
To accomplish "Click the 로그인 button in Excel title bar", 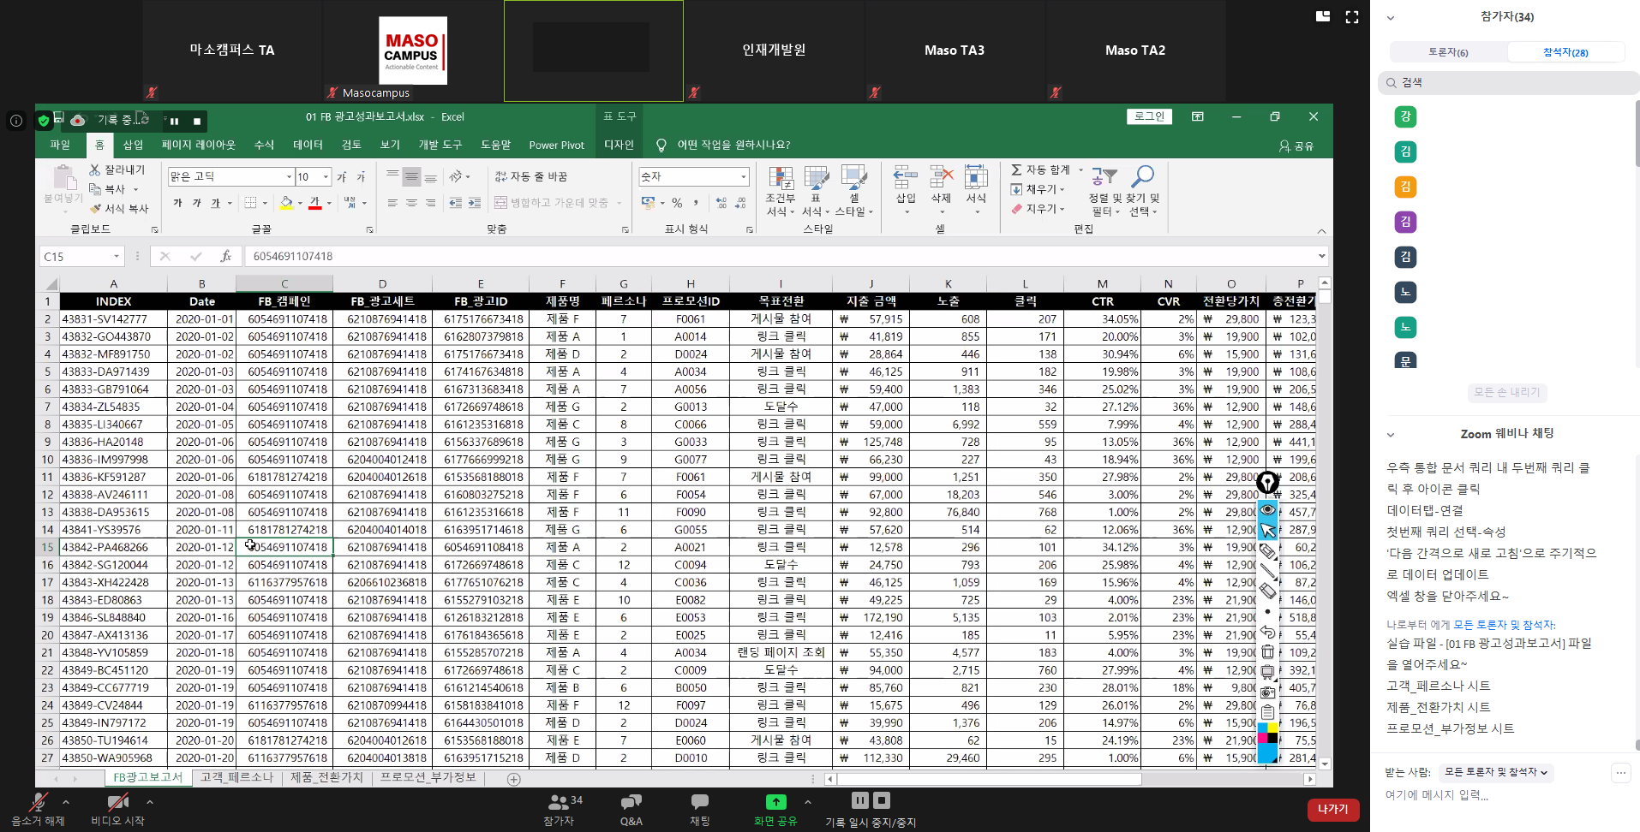I will [1149, 116].
